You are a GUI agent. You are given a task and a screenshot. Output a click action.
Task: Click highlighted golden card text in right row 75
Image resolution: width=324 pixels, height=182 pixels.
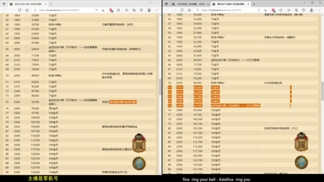235,106
